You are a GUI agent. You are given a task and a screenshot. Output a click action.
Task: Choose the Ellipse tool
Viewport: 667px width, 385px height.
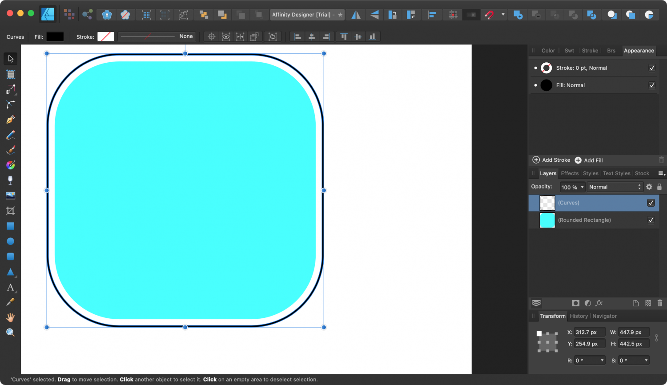10,241
